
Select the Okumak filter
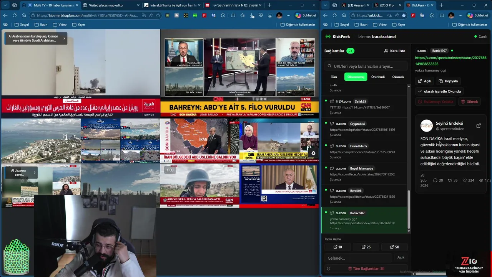[x=398, y=77]
